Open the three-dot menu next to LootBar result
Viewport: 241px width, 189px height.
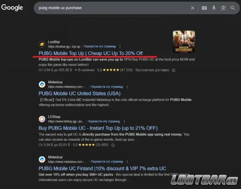120,47
